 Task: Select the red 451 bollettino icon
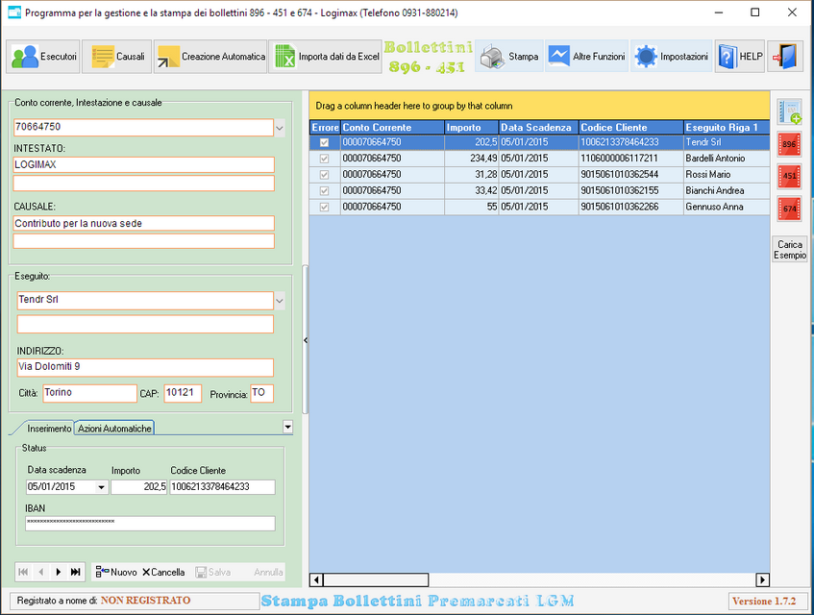(789, 177)
